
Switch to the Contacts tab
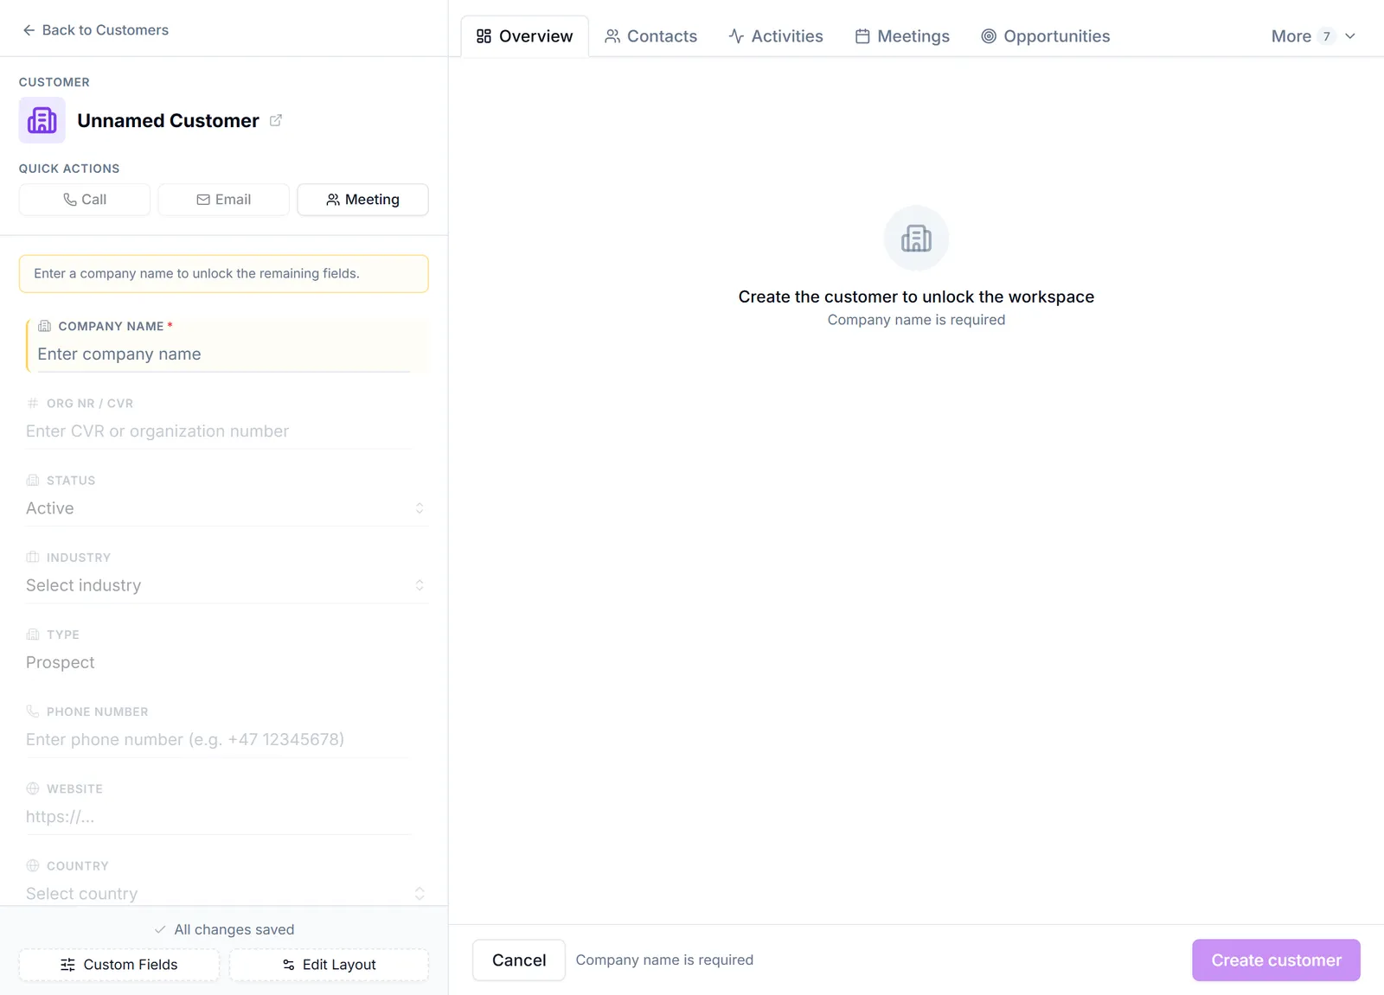coord(650,36)
